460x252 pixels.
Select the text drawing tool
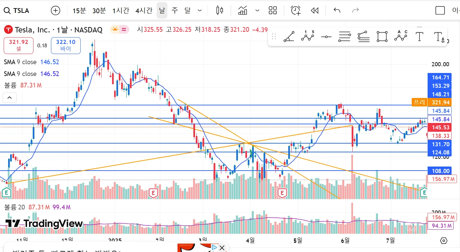[420, 36]
